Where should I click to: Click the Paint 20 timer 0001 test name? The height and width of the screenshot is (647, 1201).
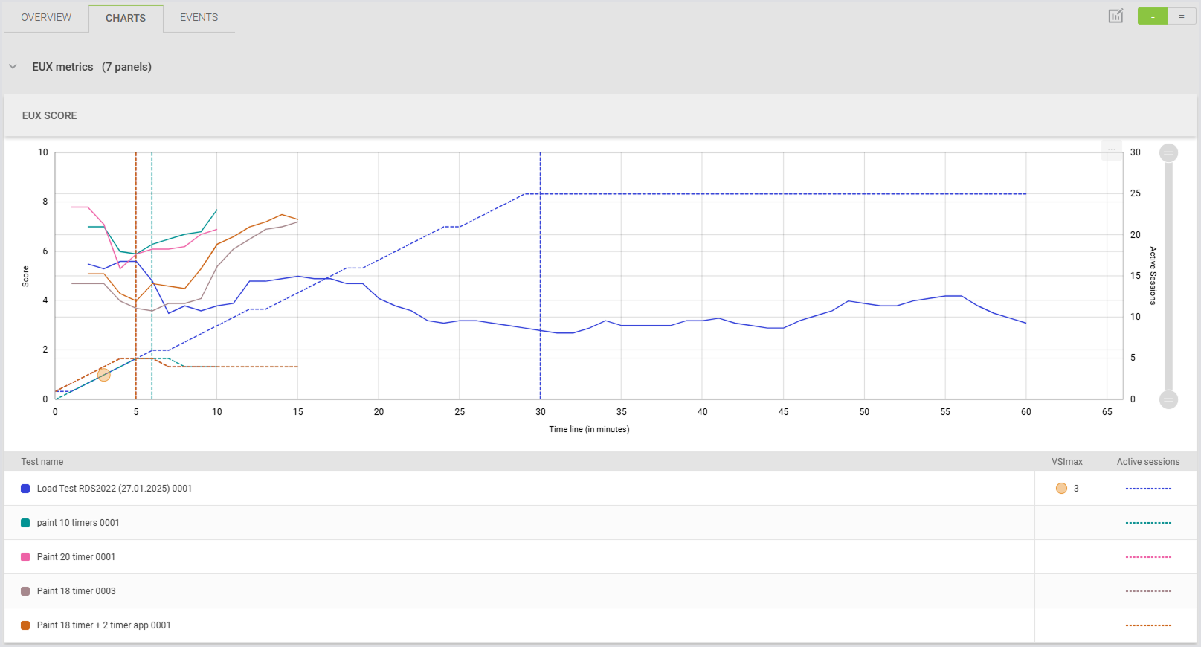point(76,557)
